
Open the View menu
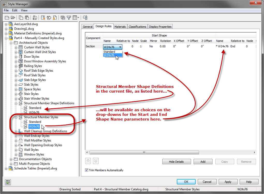pyautogui.click(x=24, y=10)
